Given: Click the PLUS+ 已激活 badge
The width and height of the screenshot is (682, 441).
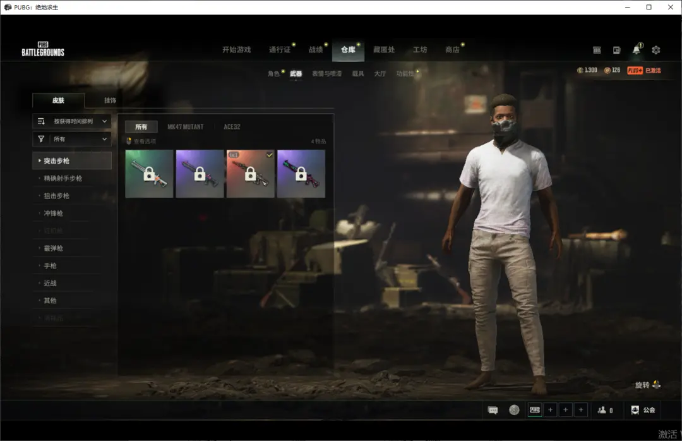Looking at the screenshot, I should (x=643, y=70).
